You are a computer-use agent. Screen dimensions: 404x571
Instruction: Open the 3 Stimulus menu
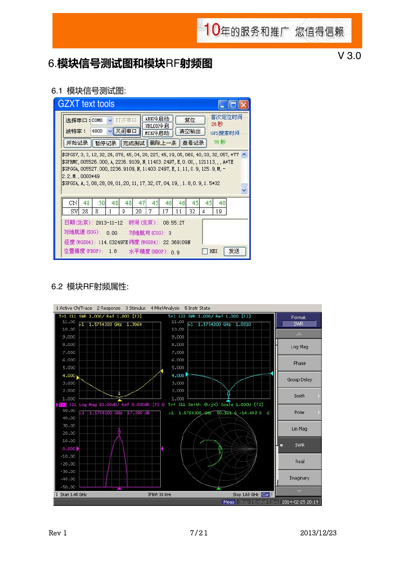(x=135, y=308)
